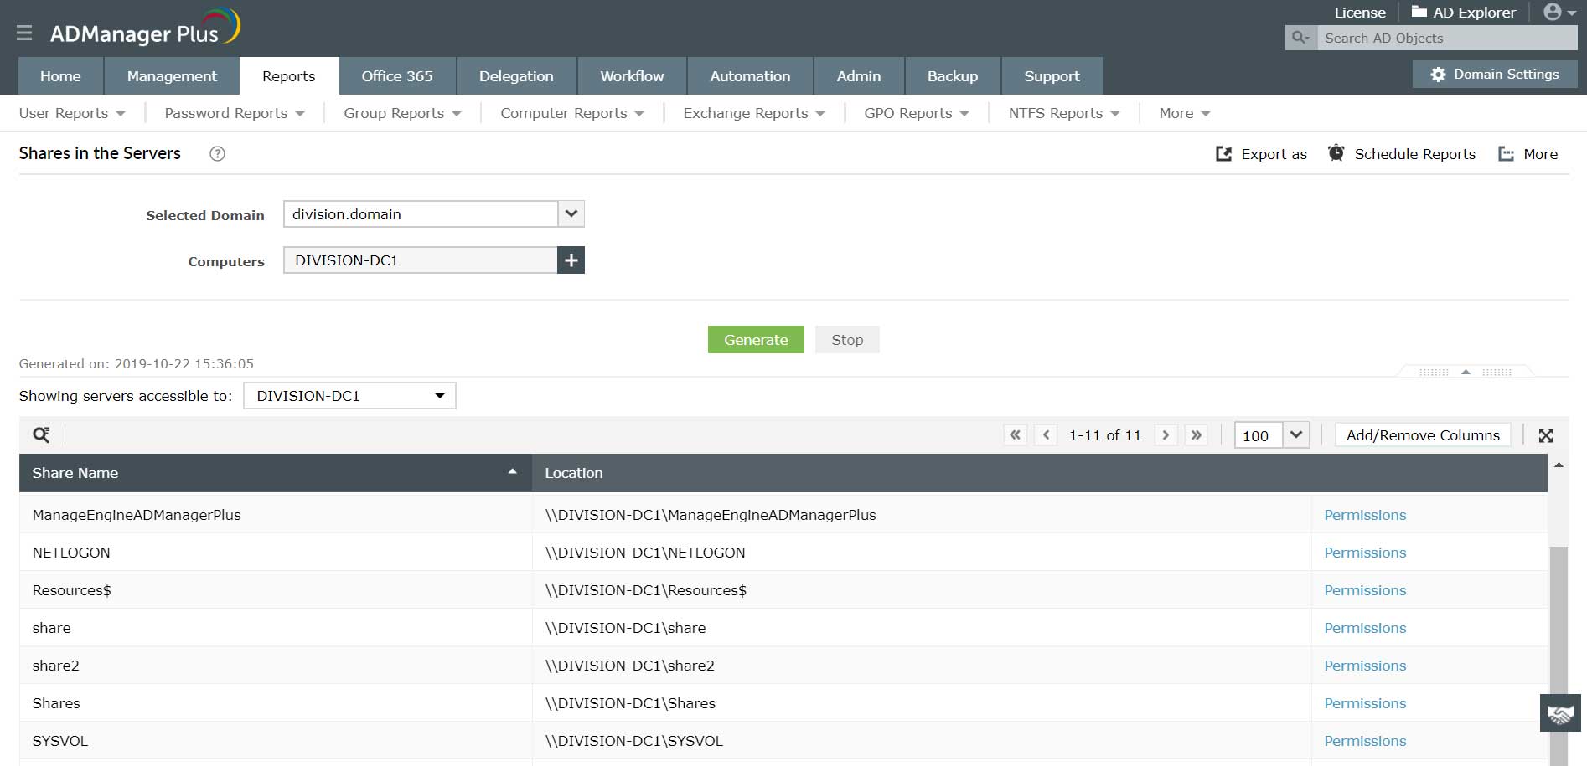Open the handshake support widget
This screenshot has width=1587, height=766.
point(1560,713)
